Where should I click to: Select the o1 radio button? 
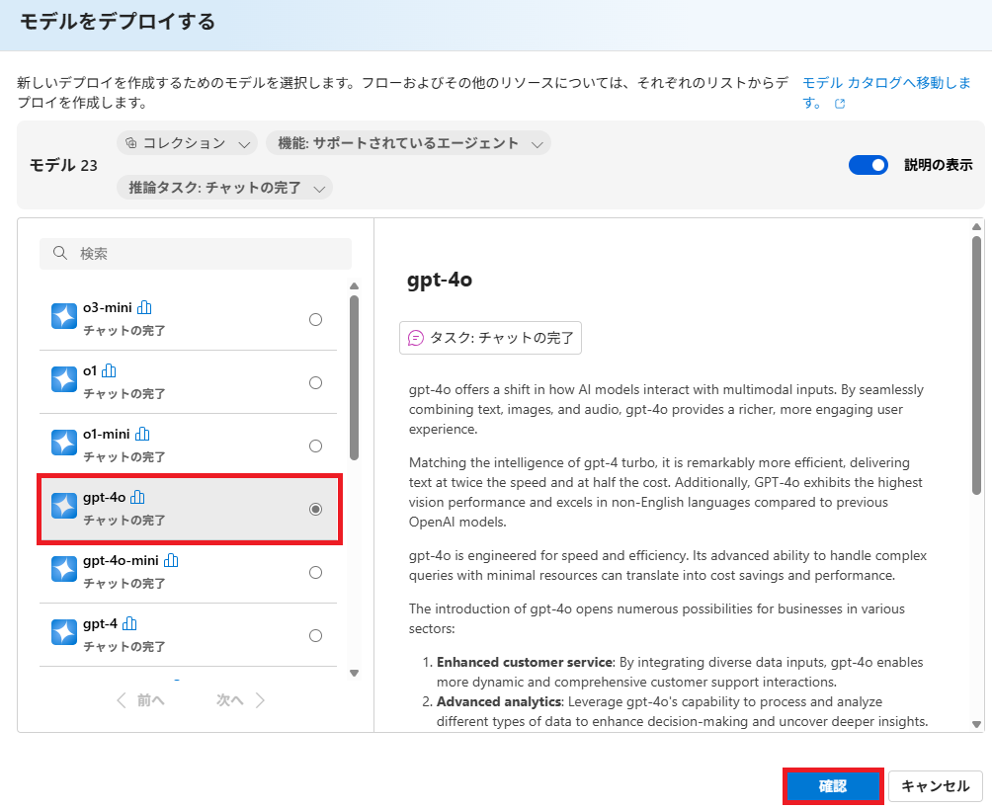[316, 382]
